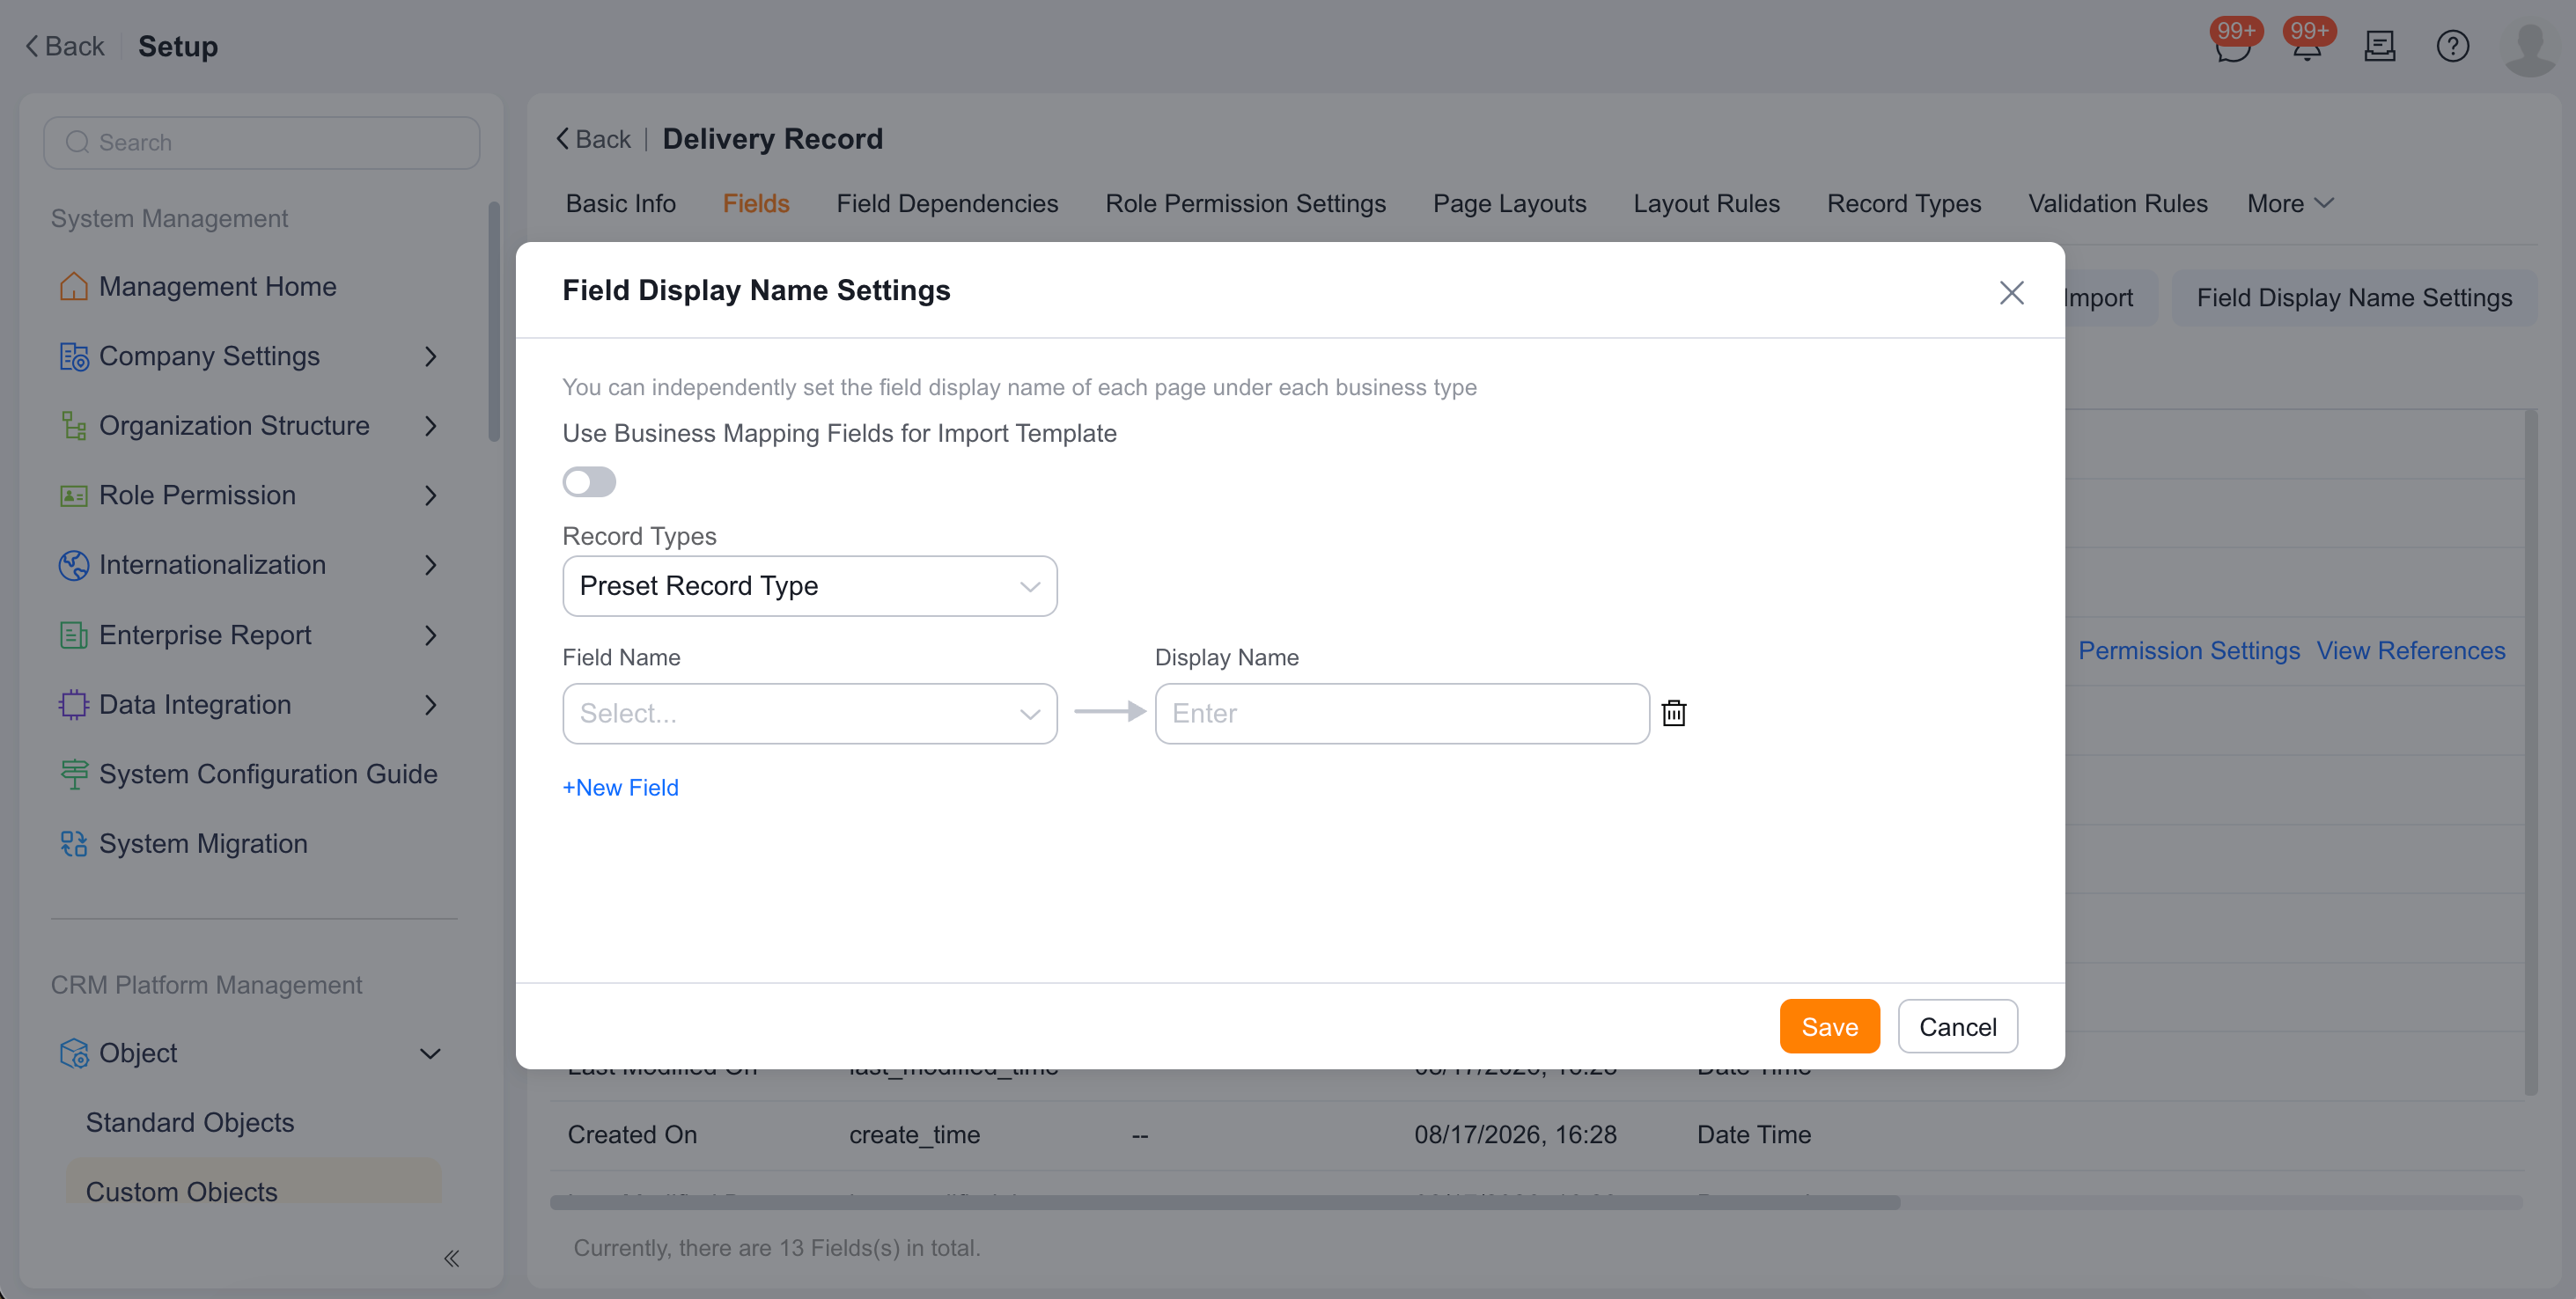Click the Company Settings icon
Viewport: 2576px width, 1299px height.
tap(73, 356)
